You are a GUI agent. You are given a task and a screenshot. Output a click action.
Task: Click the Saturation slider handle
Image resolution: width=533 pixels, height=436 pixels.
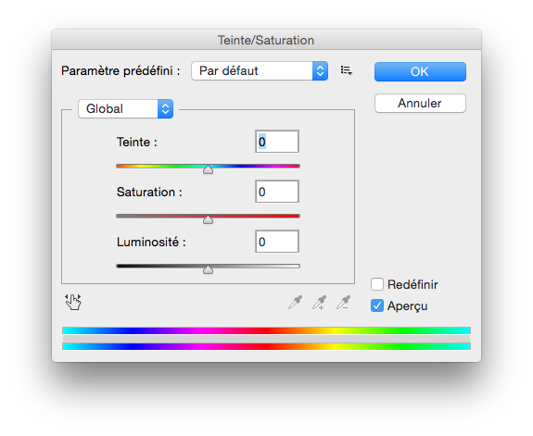click(208, 219)
